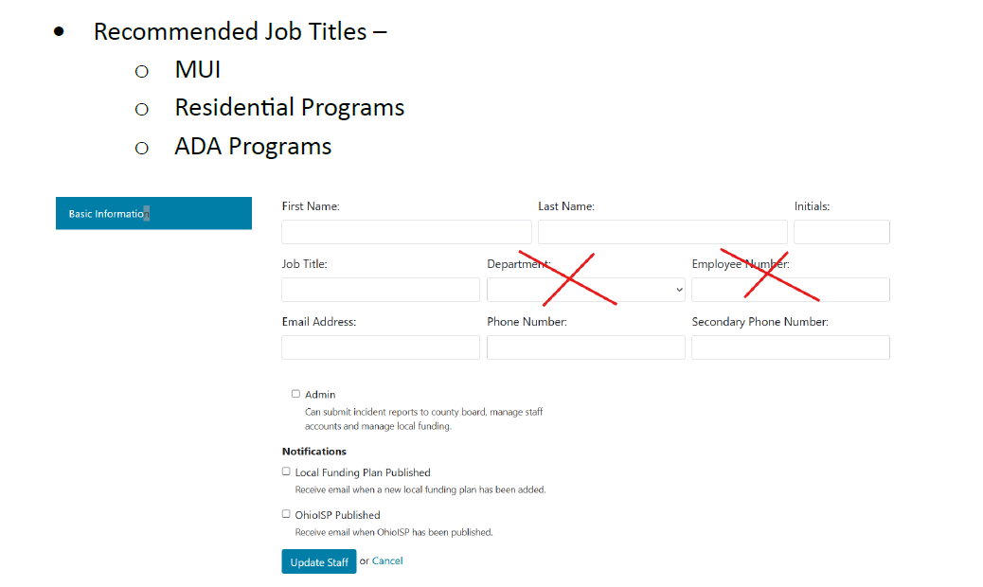Click the Secondary Phone Number field
This screenshot has height=587, width=983.
(x=790, y=347)
